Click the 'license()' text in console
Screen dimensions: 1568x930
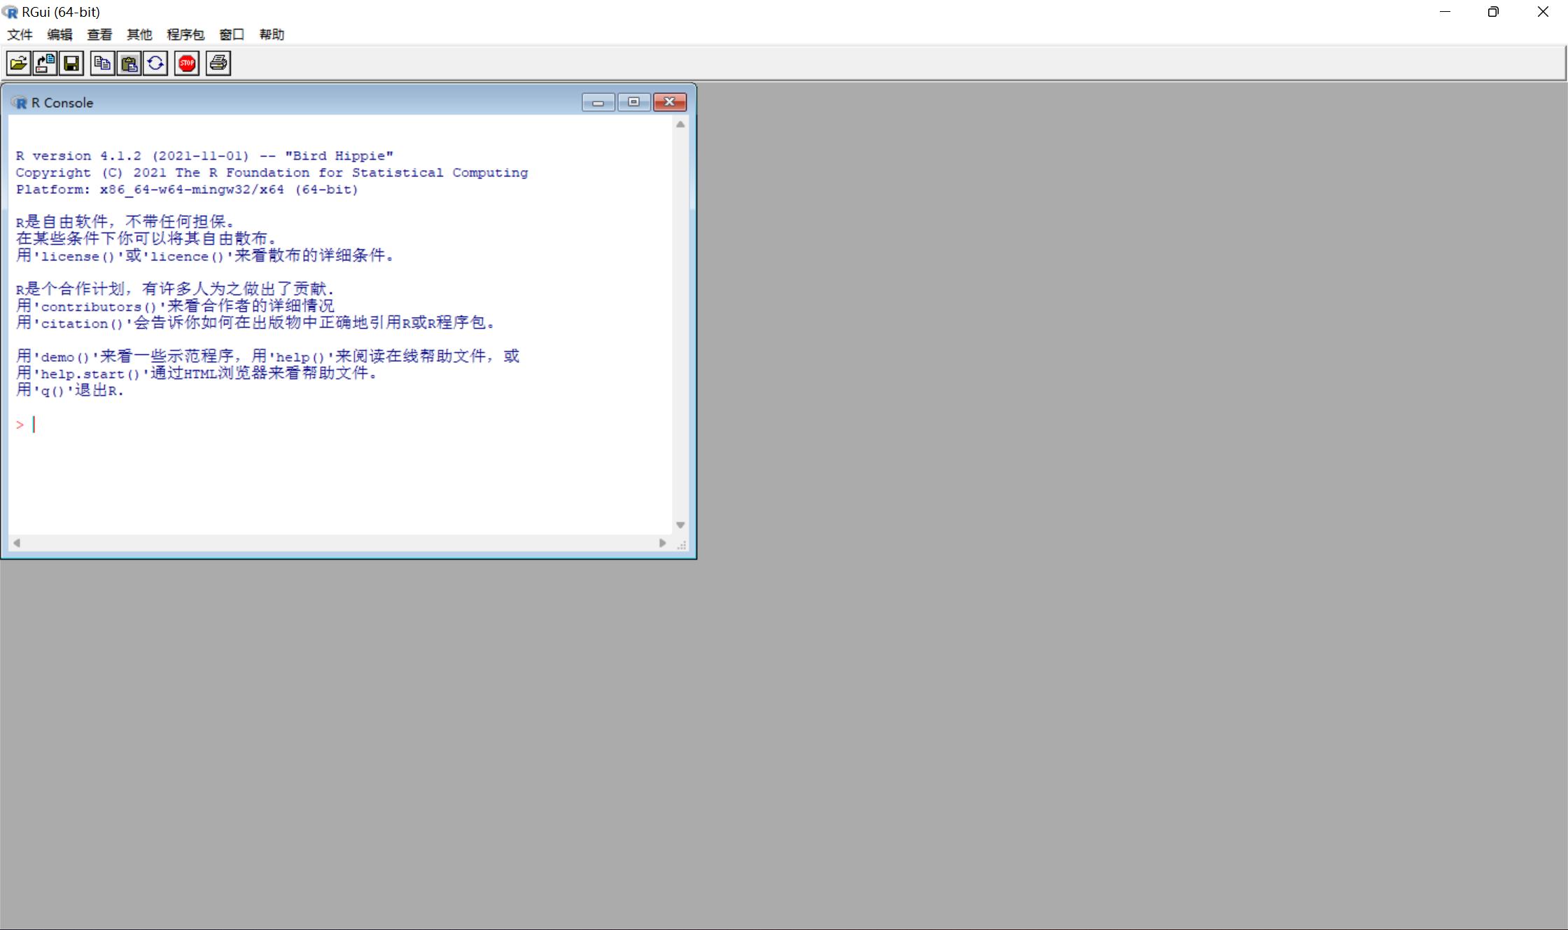[x=78, y=257]
